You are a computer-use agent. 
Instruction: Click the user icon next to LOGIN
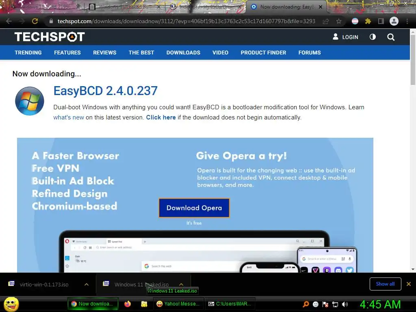(336, 37)
